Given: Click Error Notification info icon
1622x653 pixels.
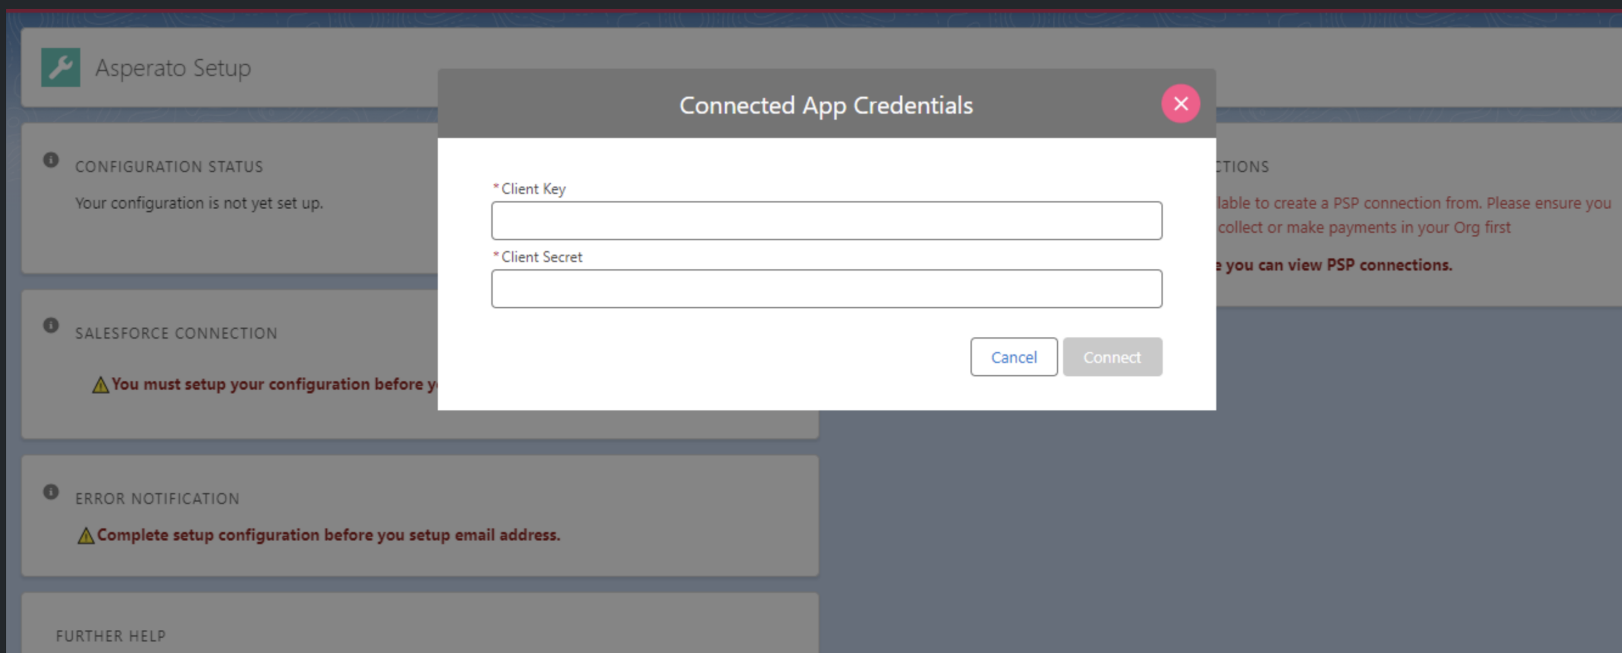Looking at the screenshot, I should pyautogui.click(x=51, y=492).
